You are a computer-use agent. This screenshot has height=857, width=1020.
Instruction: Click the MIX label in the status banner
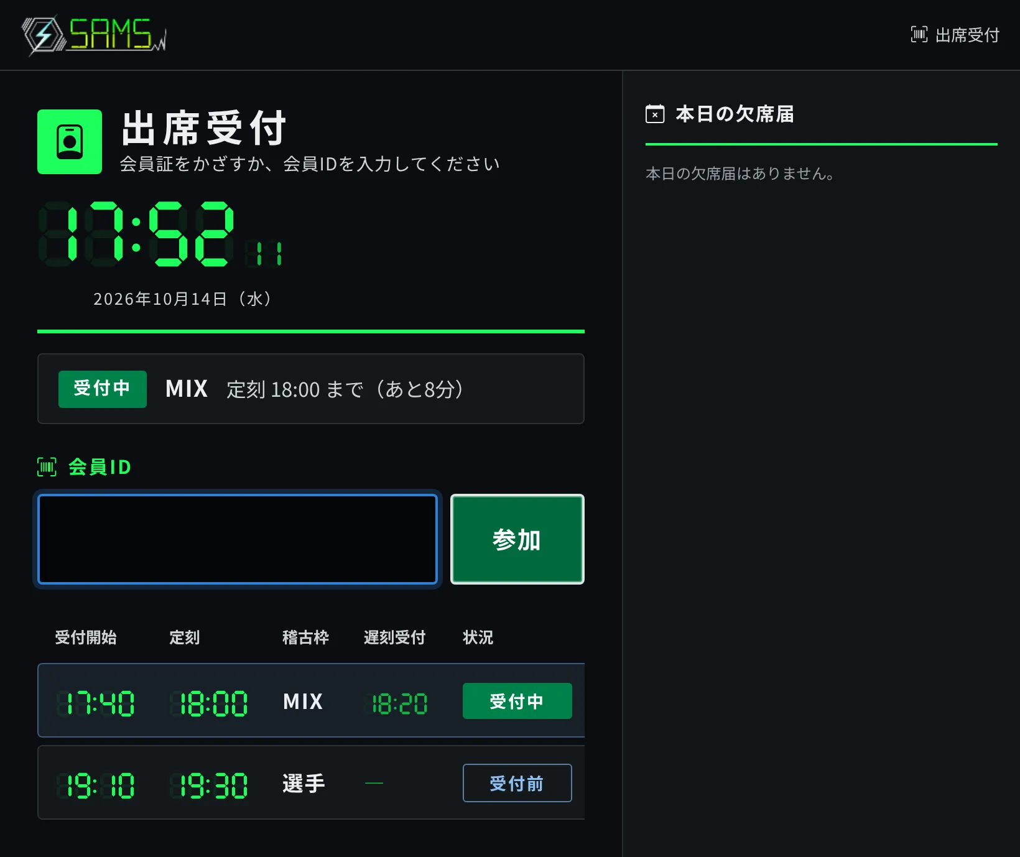tap(187, 389)
